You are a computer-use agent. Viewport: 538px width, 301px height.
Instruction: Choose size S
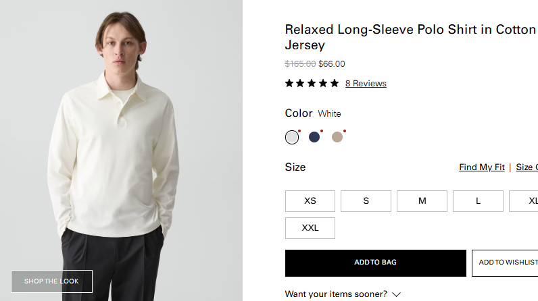click(366, 201)
